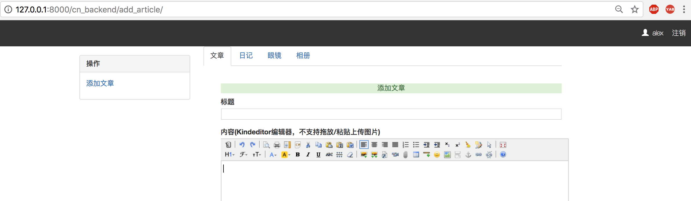Toggle center-align paragraph button
This screenshot has height=201, width=691.
point(374,145)
